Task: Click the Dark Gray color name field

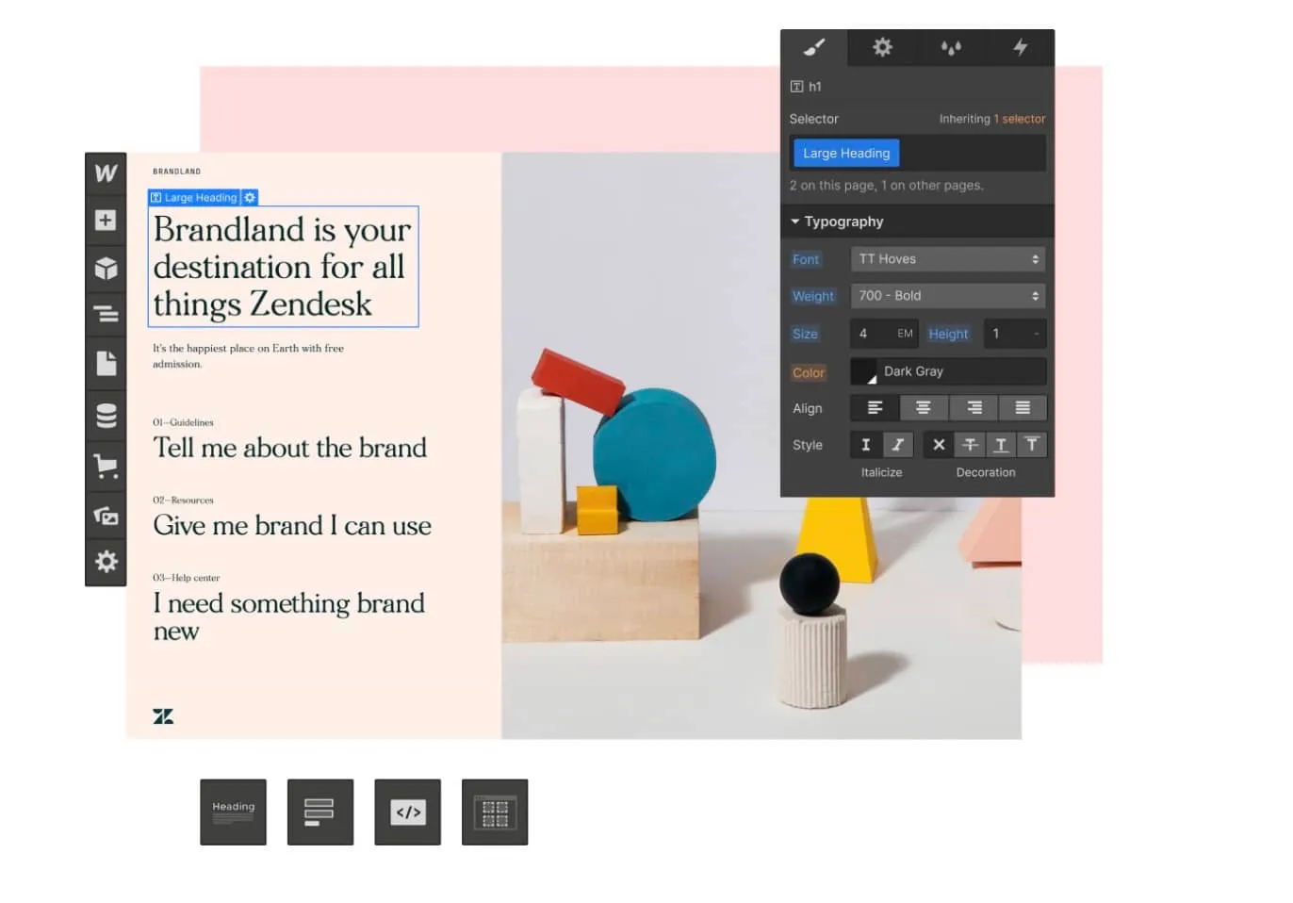Action: (x=961, y=371)
